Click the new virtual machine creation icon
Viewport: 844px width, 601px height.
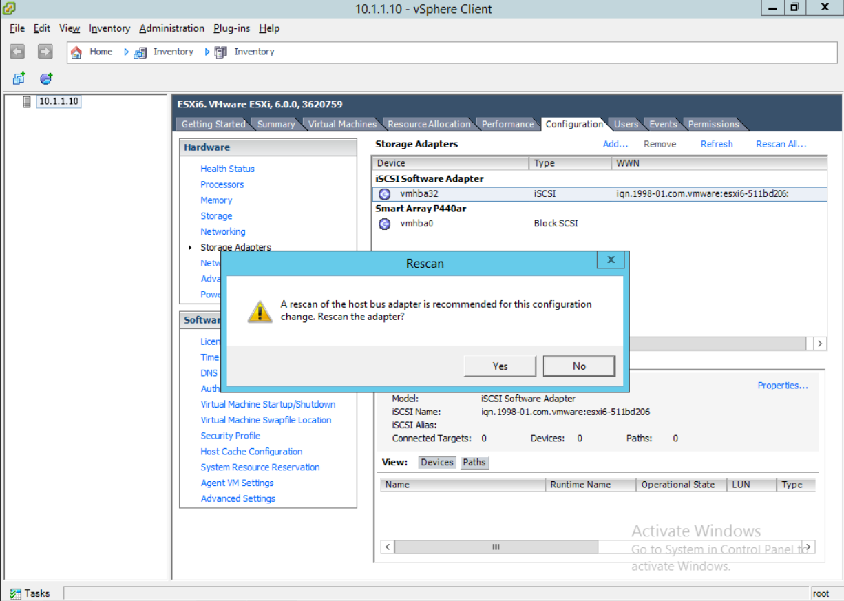19,78
